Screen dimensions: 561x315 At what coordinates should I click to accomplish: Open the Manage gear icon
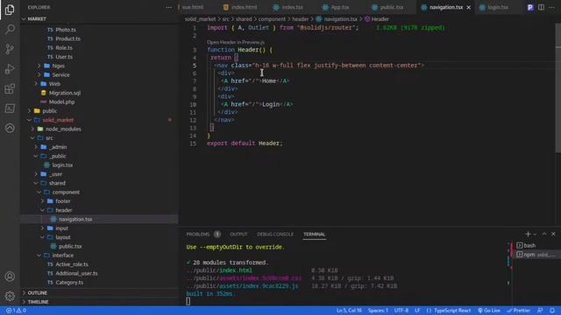(x=10, y=296)
